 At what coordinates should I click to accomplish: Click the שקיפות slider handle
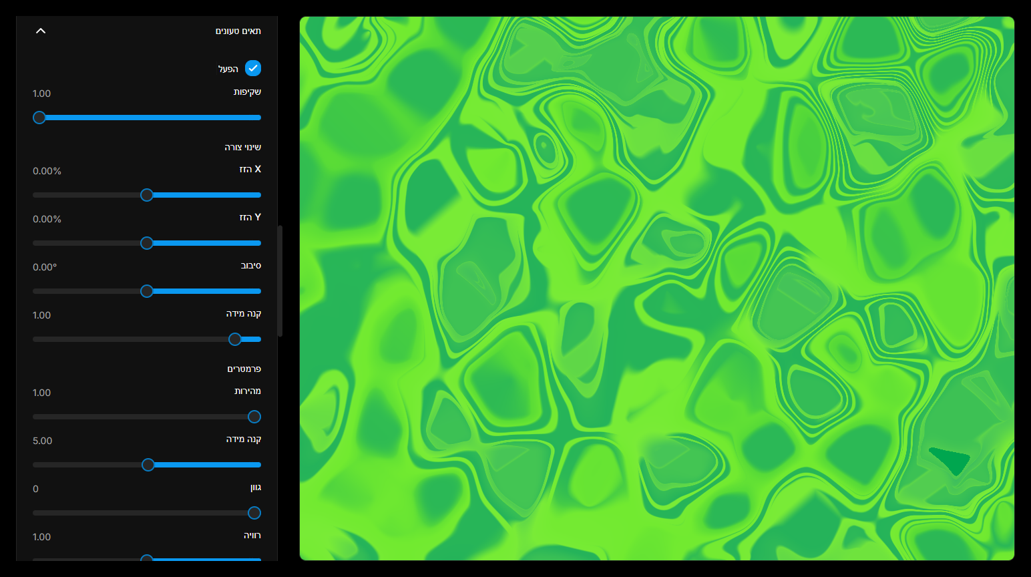coord(39,118)
